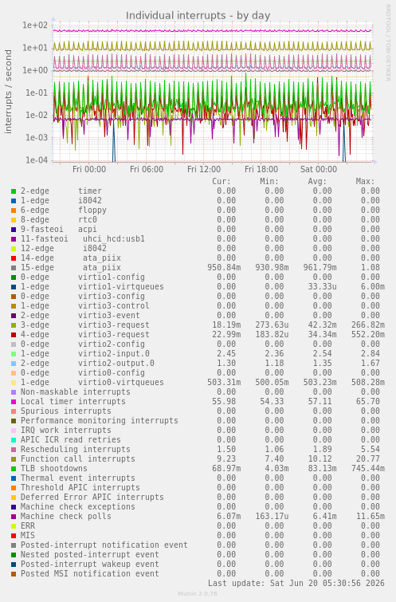The height and width of the screenshot is (602, 396).
Task: Click the green swatch beside 2-edge timer
Action: (x=14, y=191)
